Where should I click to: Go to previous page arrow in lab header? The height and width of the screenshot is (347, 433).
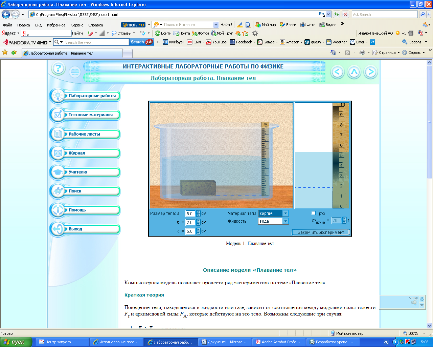(337, 72)
